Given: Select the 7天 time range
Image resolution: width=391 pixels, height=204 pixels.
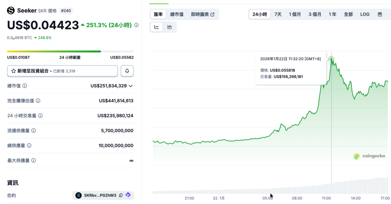Looking at the screenshot, I should tap(278, 14).
